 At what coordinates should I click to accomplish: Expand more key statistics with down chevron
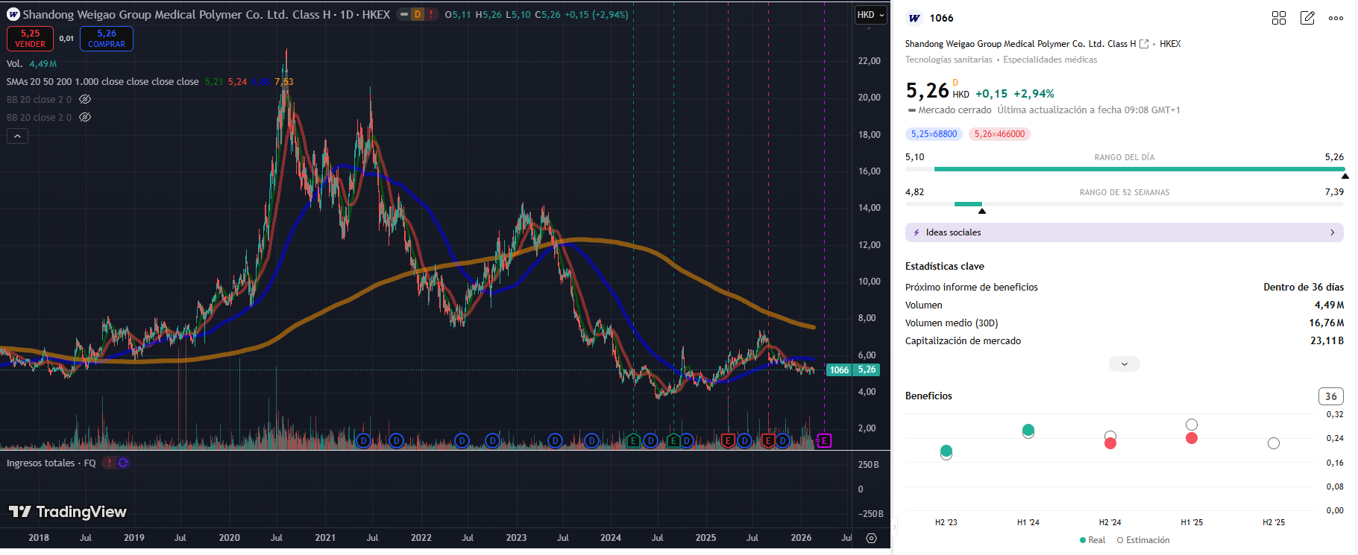[1125, 364]
